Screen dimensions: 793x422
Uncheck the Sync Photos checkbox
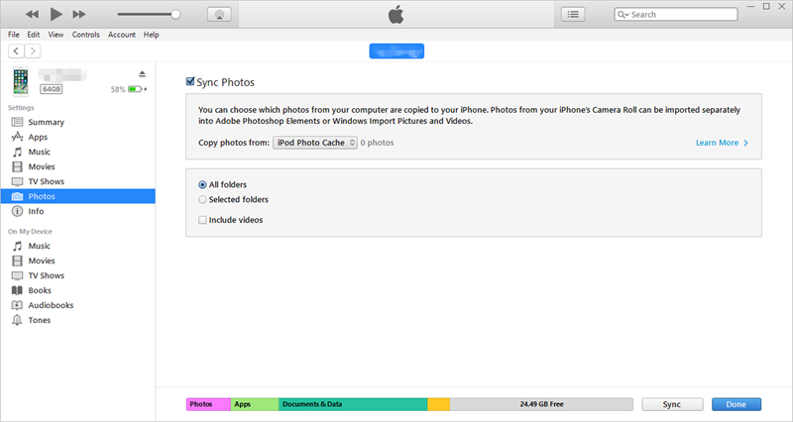coord(190,81)
